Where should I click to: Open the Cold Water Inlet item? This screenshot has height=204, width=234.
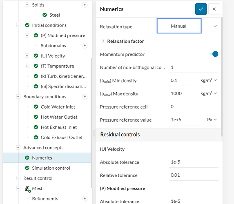58,107
